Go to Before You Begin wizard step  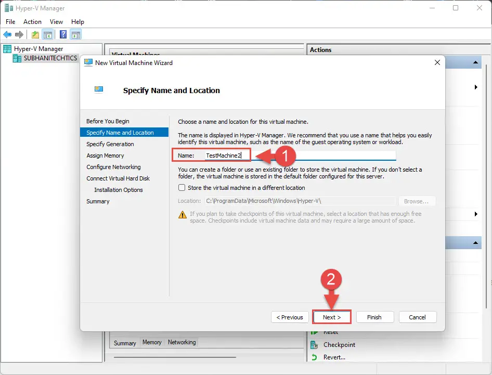(108, 121)
